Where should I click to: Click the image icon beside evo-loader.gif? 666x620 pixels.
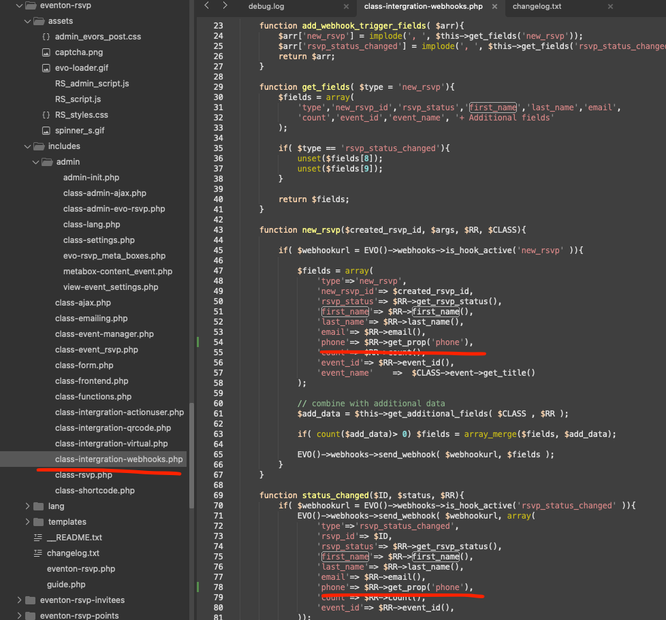click(46, 68)
